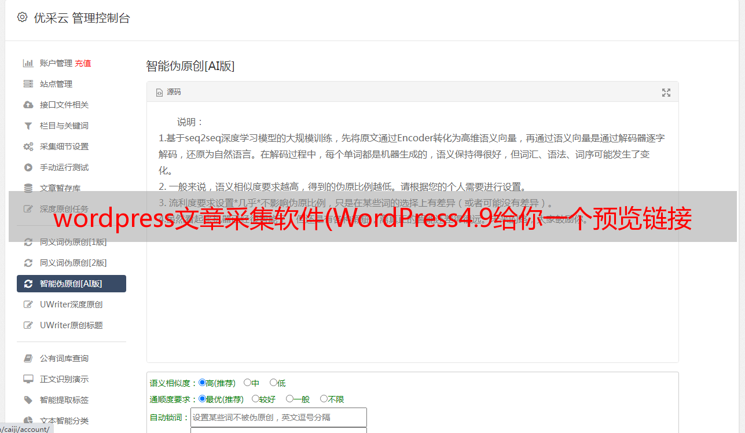Click the refresh icon on 智能伪原创[AI版]
The width and height of the screenshot is (745, 433).
coord(28,284)
